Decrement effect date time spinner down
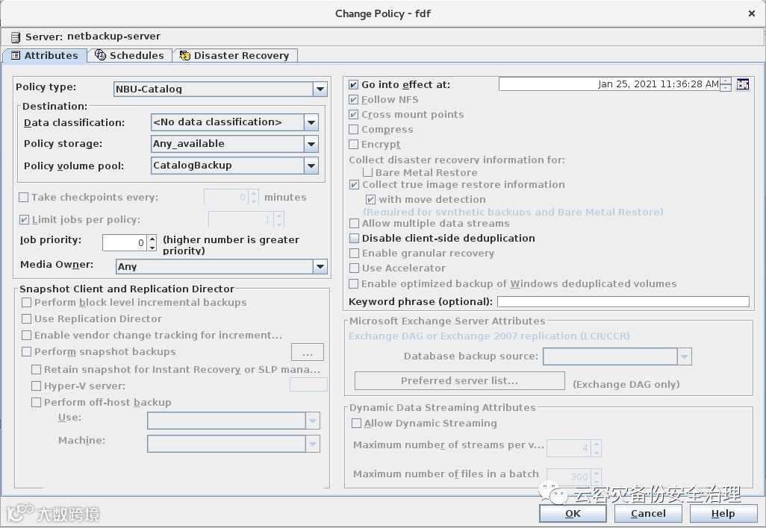The width and height of the screenshot is (766, 528). pyautogui.click(x=726, y=88)
